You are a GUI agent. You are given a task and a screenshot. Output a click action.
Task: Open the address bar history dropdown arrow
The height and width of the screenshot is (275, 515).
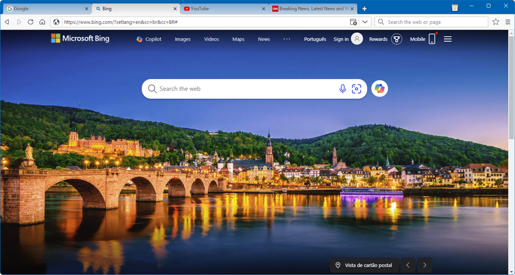365,22
